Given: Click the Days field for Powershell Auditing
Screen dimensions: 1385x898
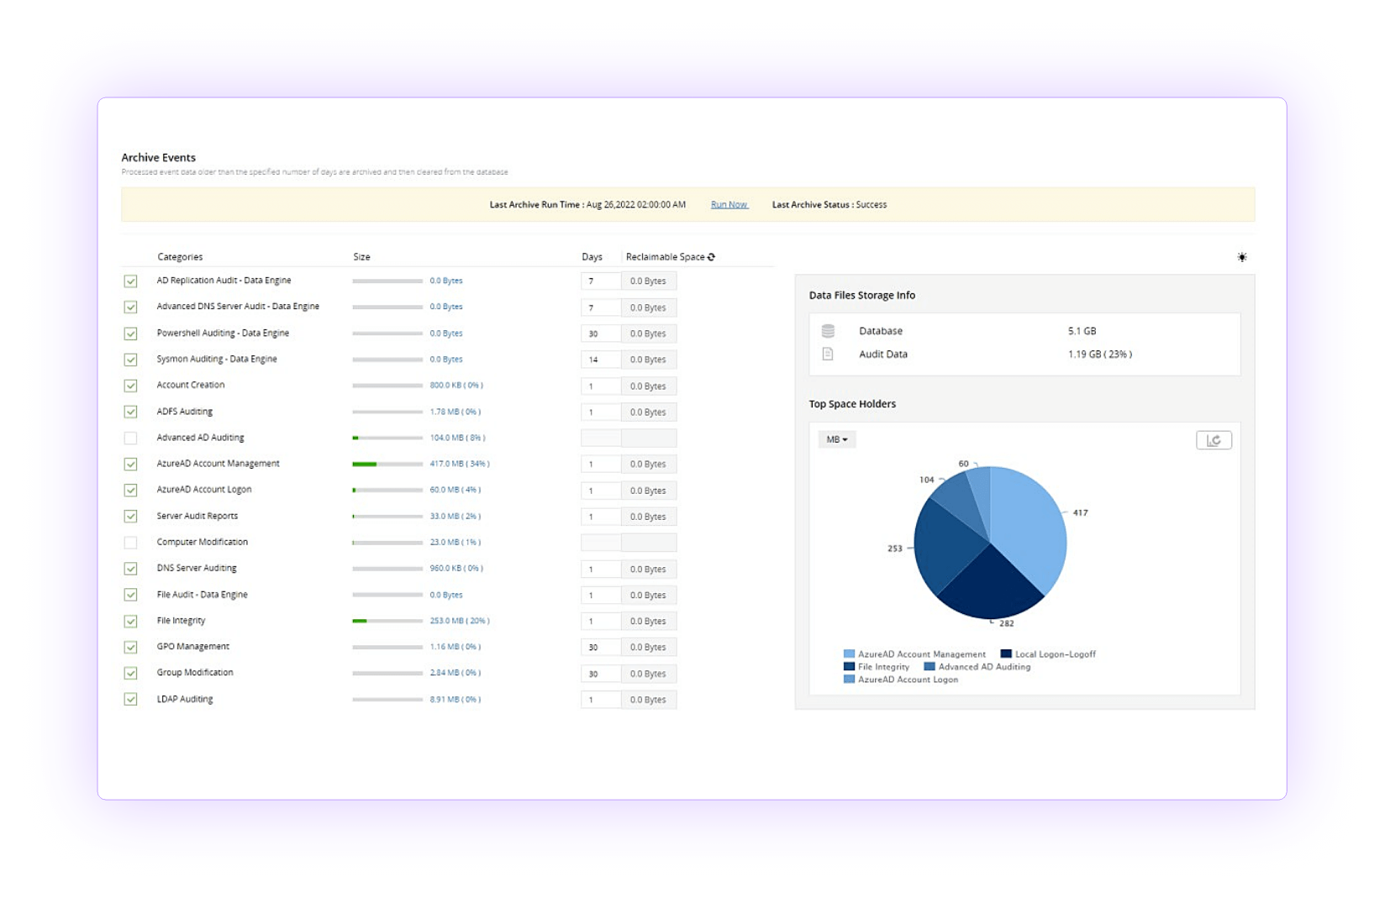Looking at the screenshot, I should [x=601, y=333].
